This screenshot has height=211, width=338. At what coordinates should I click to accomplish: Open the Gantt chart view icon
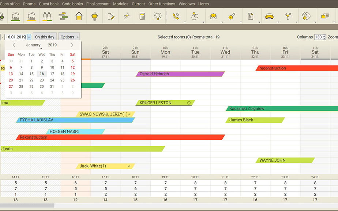tap(63, 16)
